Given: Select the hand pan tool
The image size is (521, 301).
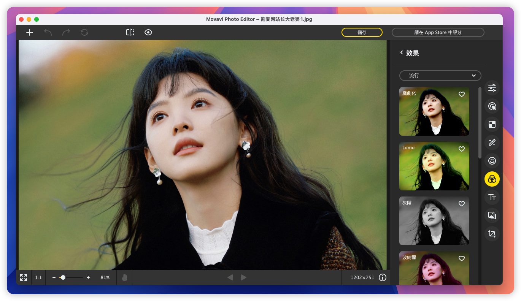Looking at the screenshot, I should [124, 277].
